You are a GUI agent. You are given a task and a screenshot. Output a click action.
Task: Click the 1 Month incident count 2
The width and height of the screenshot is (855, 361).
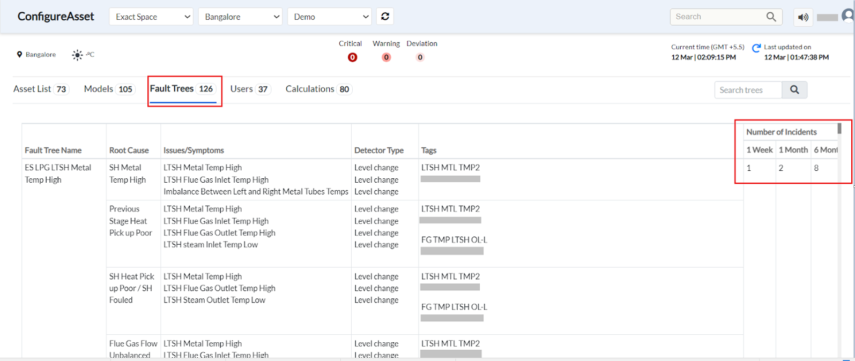click(x=781, y=168)
